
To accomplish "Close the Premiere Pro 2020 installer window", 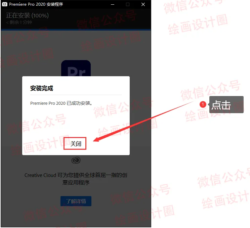I will pyautogui.click(x=143, y=4).
